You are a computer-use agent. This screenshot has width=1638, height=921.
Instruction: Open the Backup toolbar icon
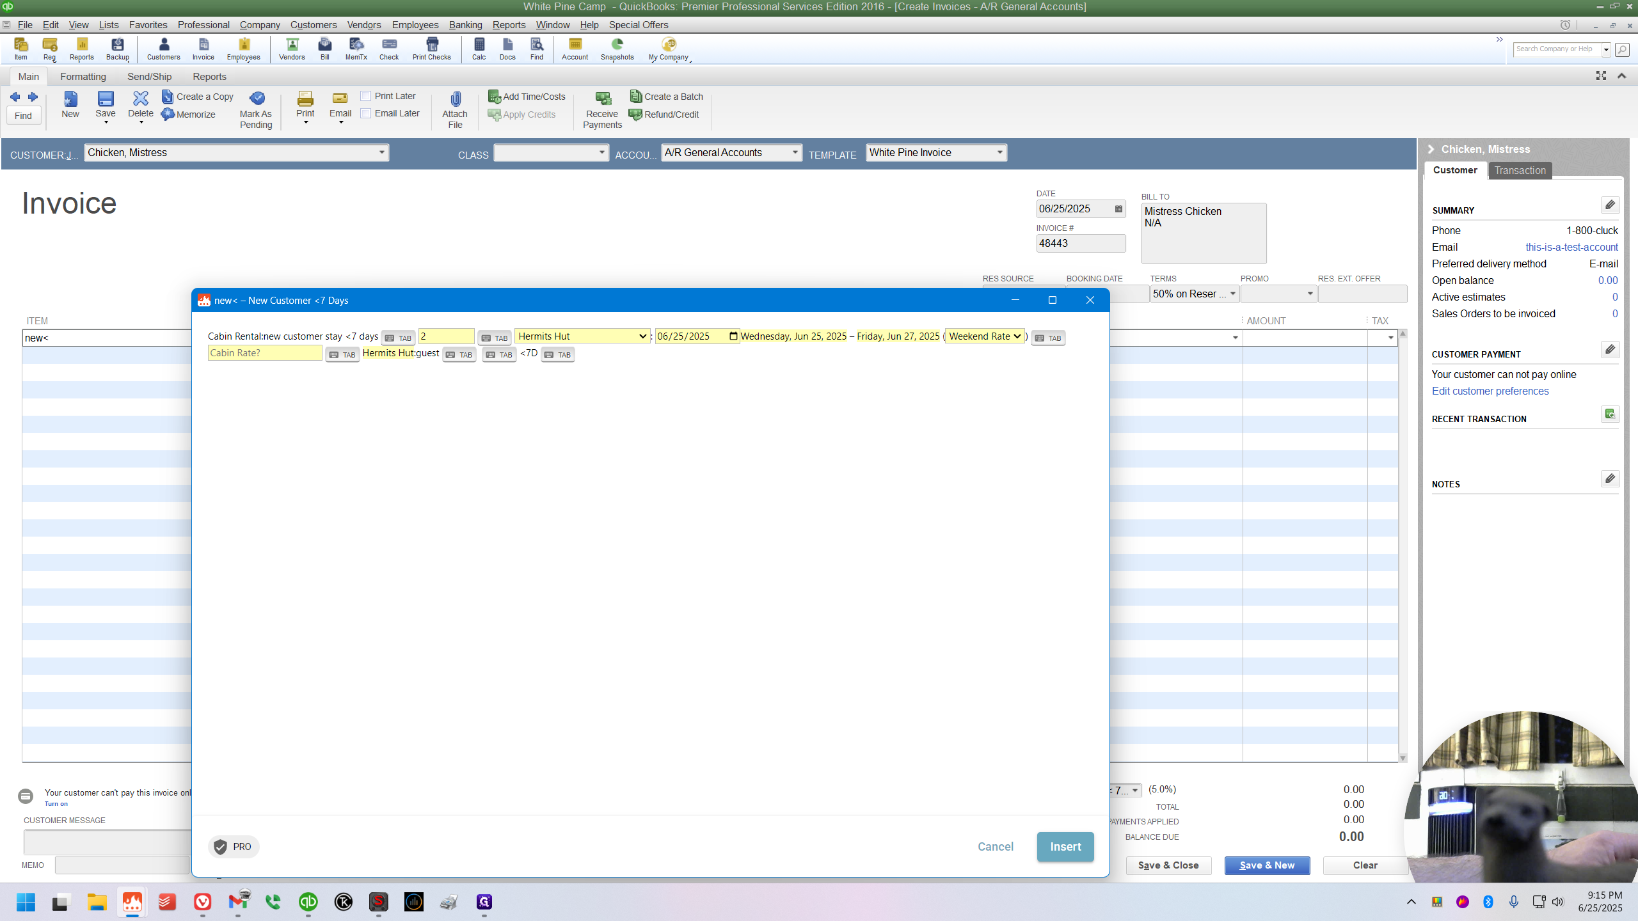[118, 49]
